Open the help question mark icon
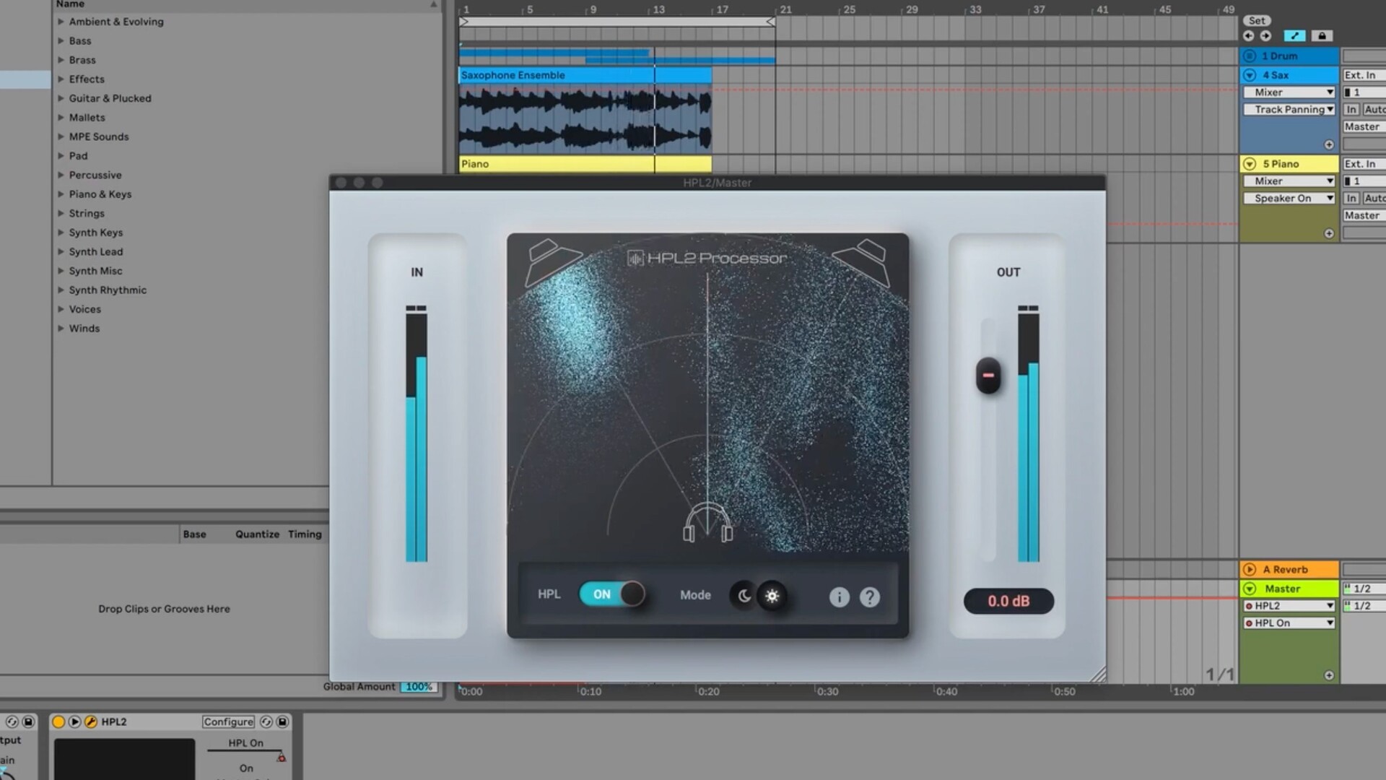The height and width of the screenshot is (780, 1386). [870, 597]
